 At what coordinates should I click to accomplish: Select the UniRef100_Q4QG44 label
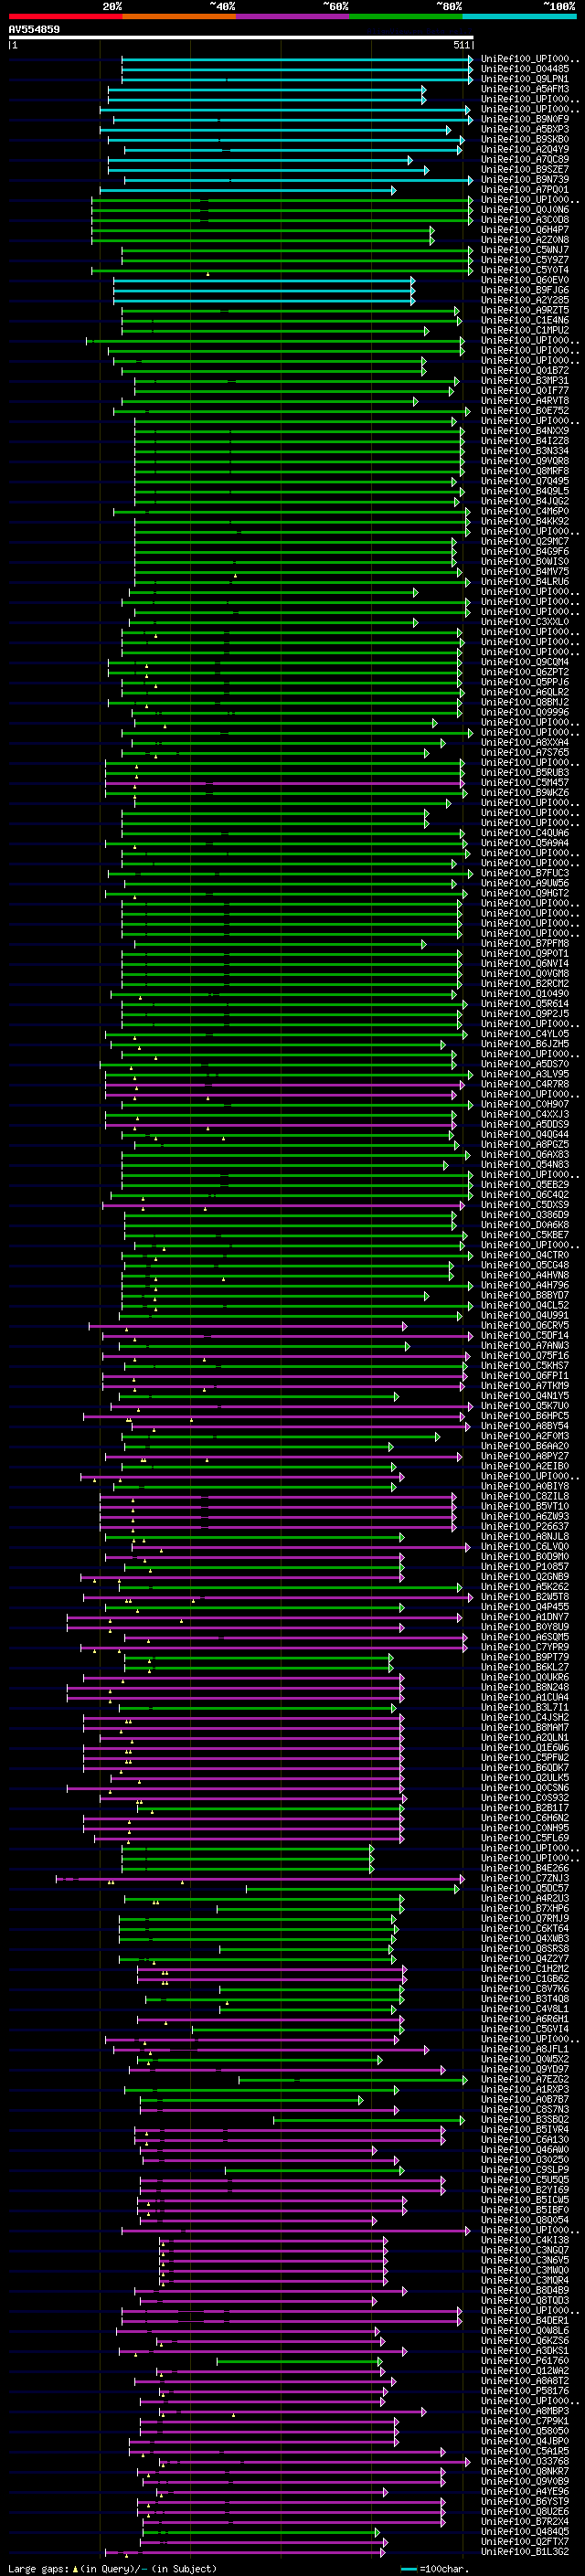[524, 1134]
